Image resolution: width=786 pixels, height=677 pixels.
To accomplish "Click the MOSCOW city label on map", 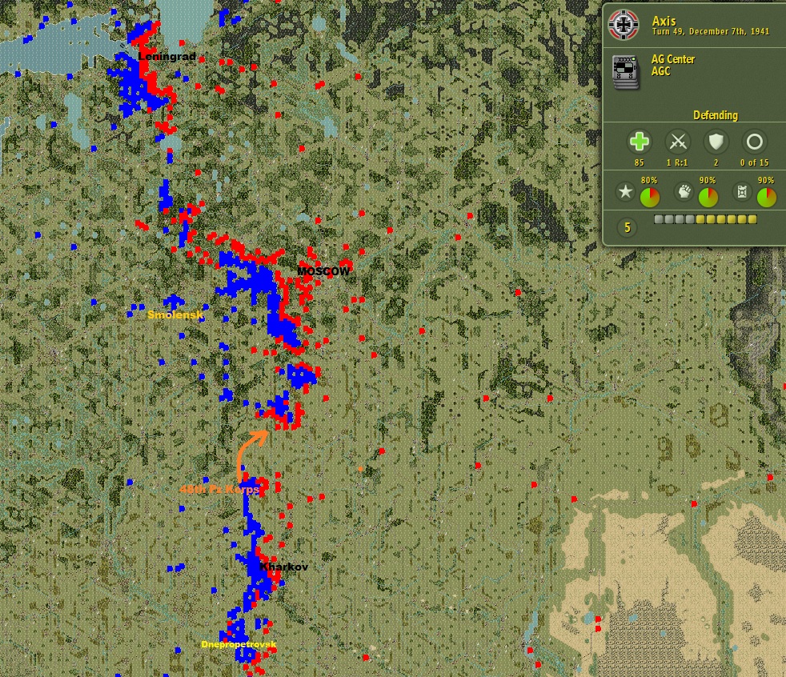I will point(323,271).
